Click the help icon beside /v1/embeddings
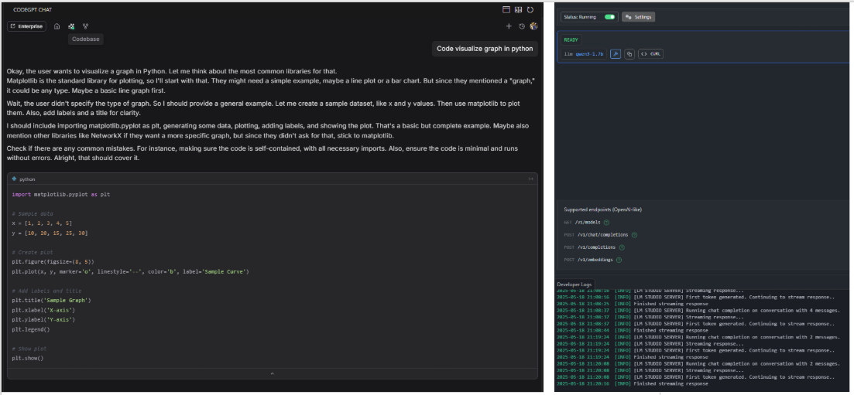Screen dimensions: 854x395 619,260
